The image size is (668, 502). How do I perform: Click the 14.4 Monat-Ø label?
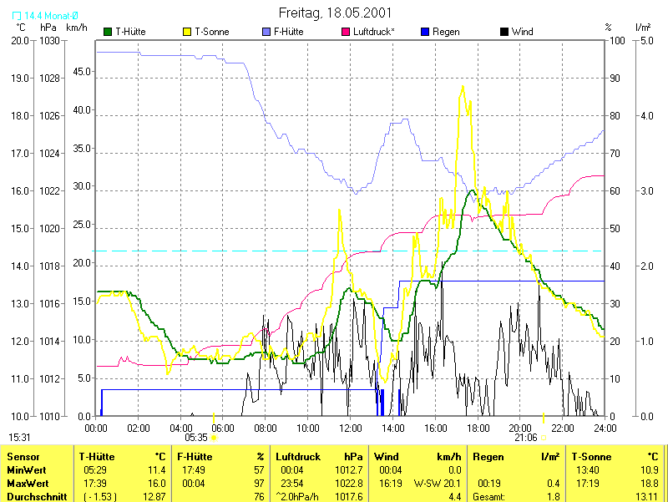pos(45,16)
